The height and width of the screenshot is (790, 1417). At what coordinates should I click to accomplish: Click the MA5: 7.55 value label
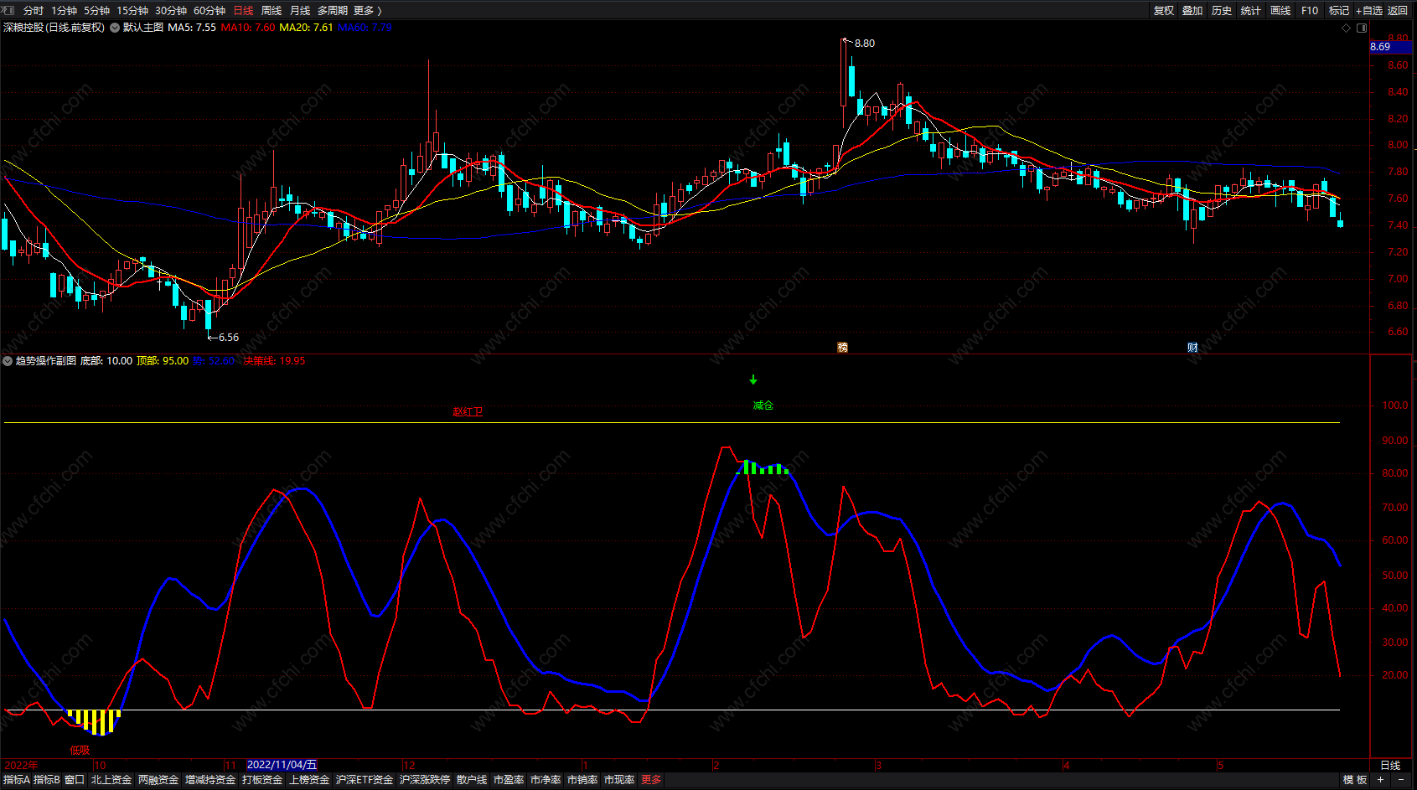coord(192,28)
